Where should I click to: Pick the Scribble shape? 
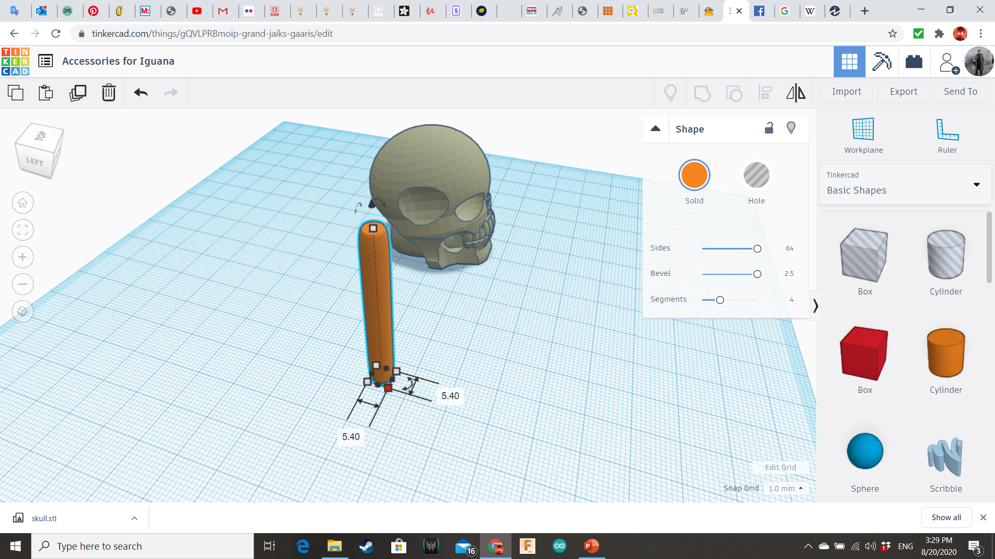point(945,457)
